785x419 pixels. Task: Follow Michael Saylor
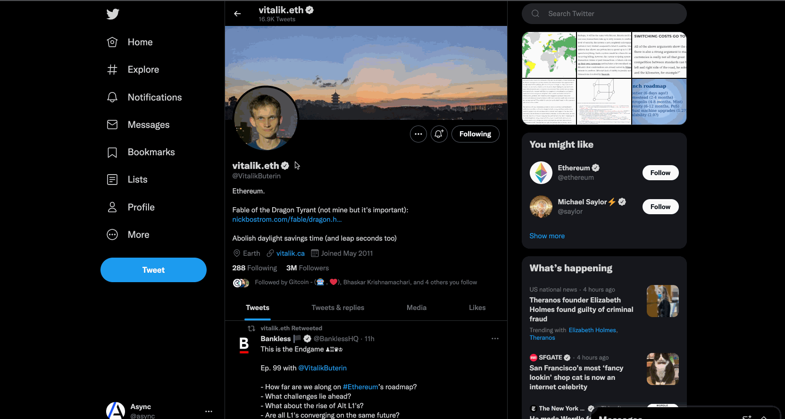tap(660, 207)
